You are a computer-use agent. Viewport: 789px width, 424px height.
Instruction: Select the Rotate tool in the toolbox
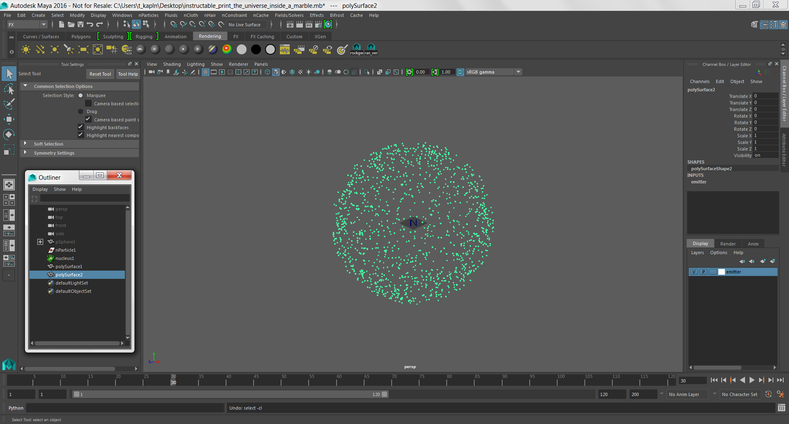pyautogui.click(x=9, y=134)
